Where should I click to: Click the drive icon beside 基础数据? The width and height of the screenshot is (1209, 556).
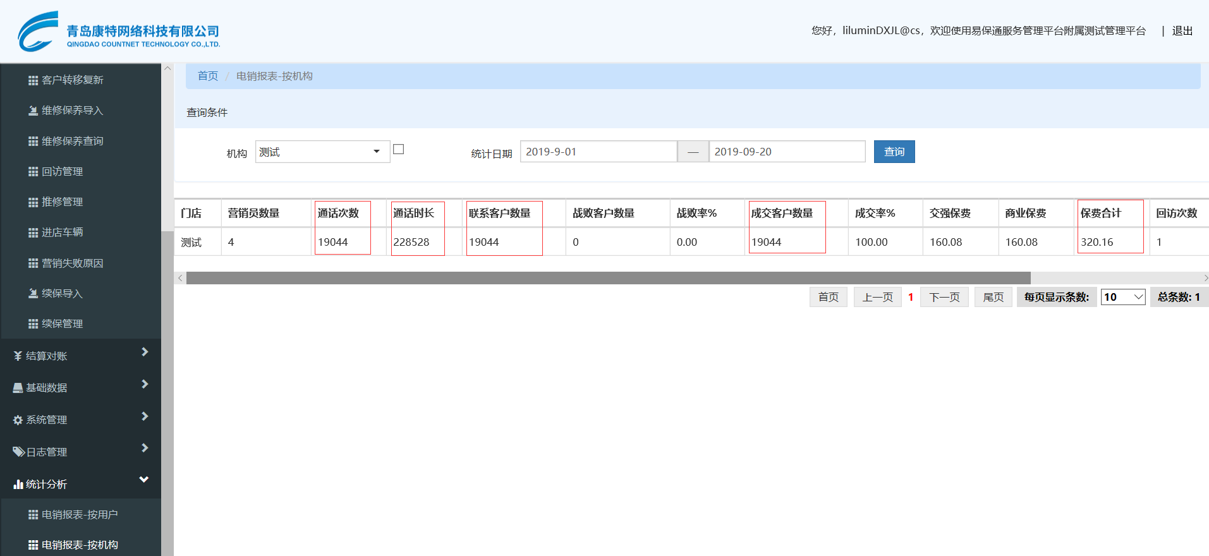(x=18, y=388)
